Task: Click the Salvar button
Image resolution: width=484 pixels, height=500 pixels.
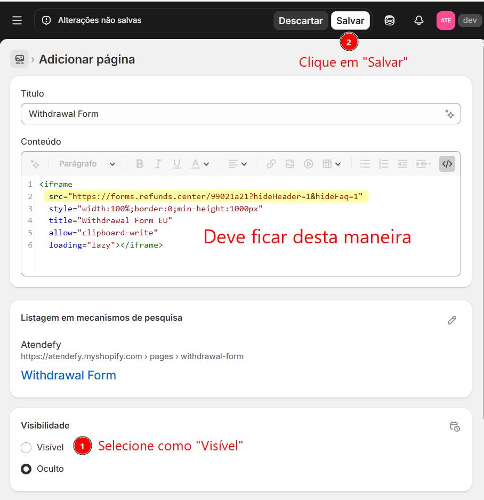Action: (x=350, y=21)
